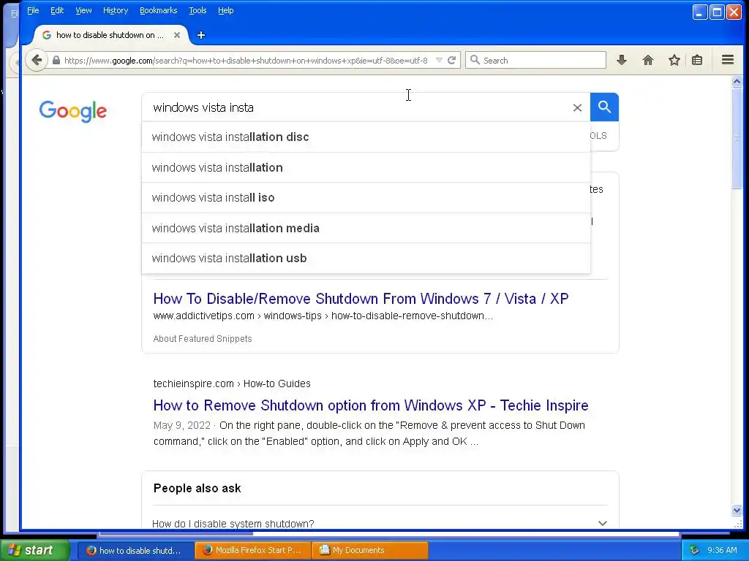
Task: Choose suggestion 'windows vista installation media'
Action: pos(366,228)
